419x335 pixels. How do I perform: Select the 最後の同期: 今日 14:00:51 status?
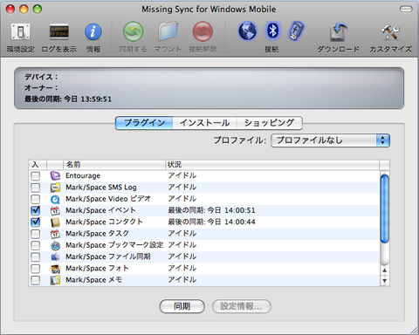click(x=211, y=210)
